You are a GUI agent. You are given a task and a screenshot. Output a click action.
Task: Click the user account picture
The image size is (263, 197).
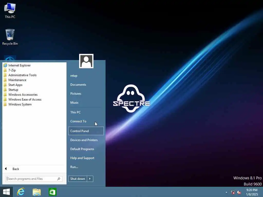[x=86, y=61]
